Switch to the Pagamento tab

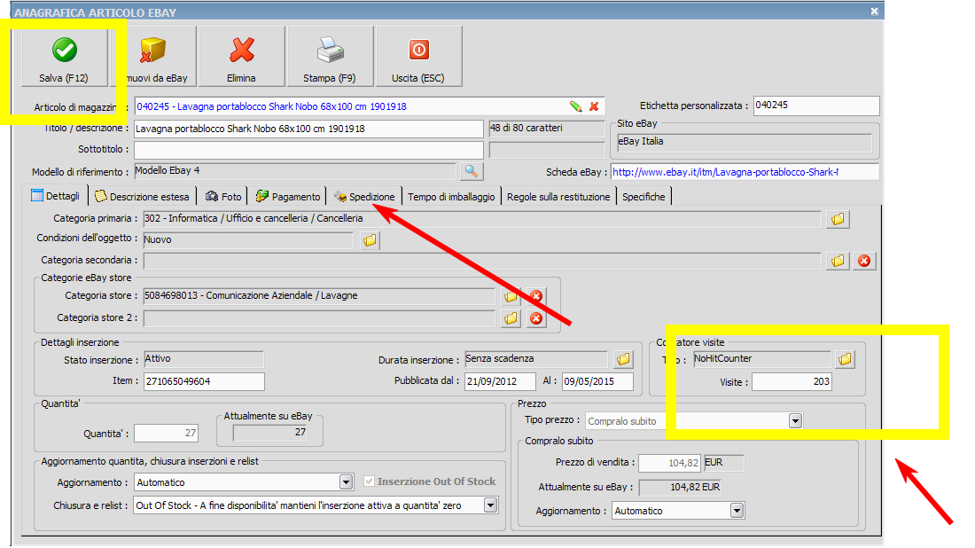point(288,196)
